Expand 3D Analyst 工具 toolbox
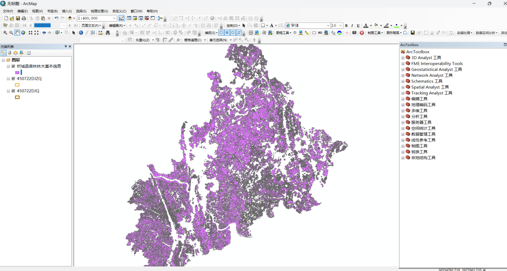This screenshot has height=271, width=507. coord(403,58)
